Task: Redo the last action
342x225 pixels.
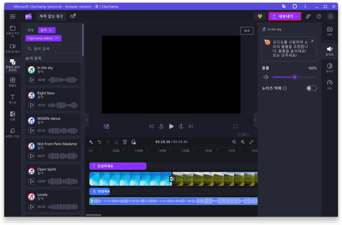Action: 108,142
